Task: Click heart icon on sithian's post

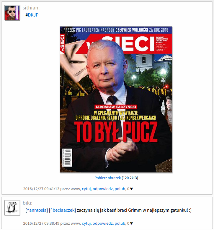Action: click(x=131, y=189)
